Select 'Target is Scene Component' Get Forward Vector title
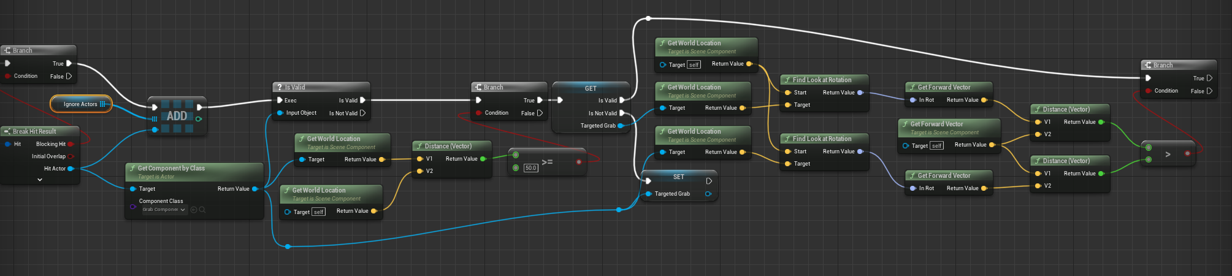This screenshot has height=276, width=1232. tap(936, 124)
